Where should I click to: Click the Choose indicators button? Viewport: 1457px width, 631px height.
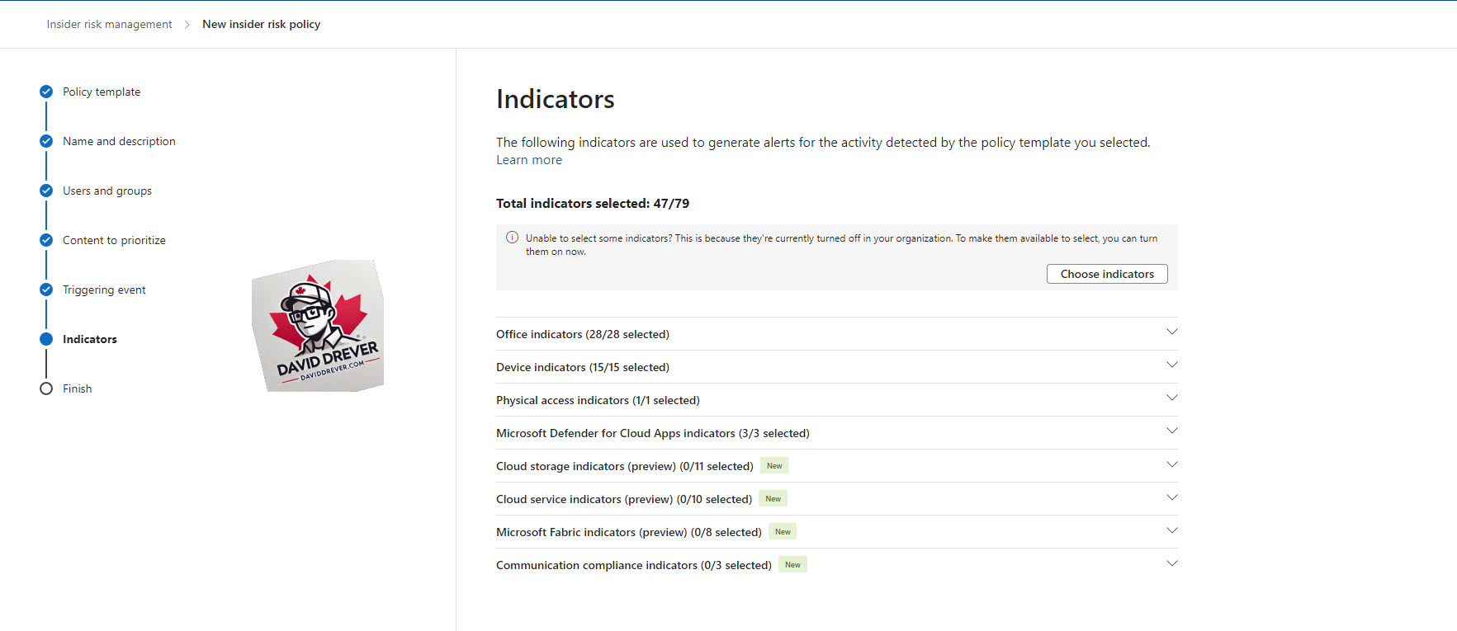tap(1107, 274)
